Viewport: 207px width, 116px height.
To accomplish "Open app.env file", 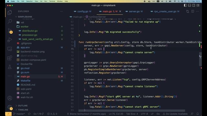I will [x=25, y=47].
